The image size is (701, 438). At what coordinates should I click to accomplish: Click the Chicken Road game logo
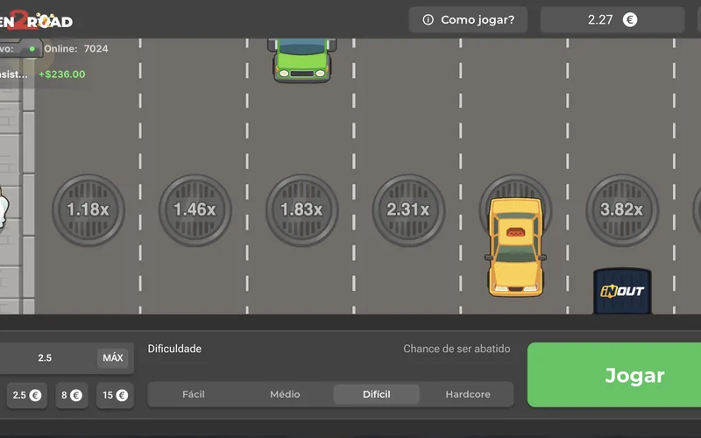(36, 20)
